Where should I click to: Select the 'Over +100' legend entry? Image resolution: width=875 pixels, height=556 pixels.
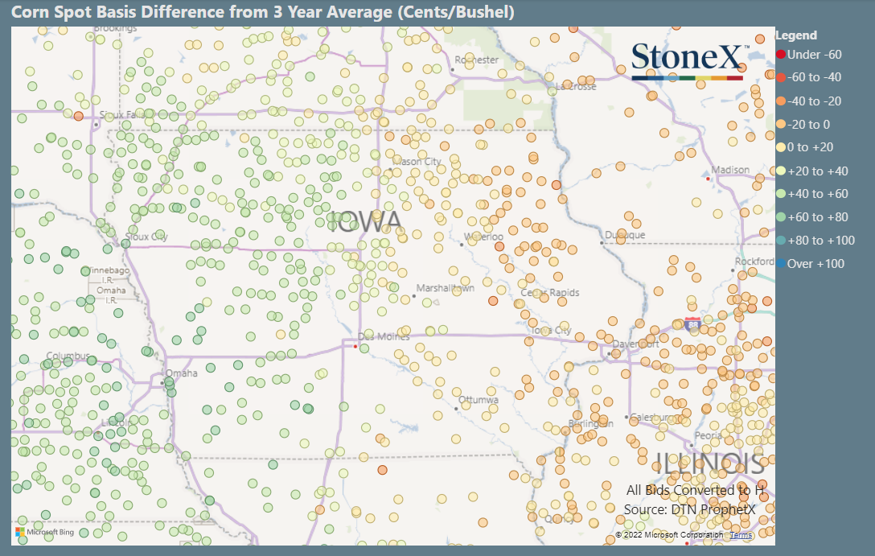811,263
